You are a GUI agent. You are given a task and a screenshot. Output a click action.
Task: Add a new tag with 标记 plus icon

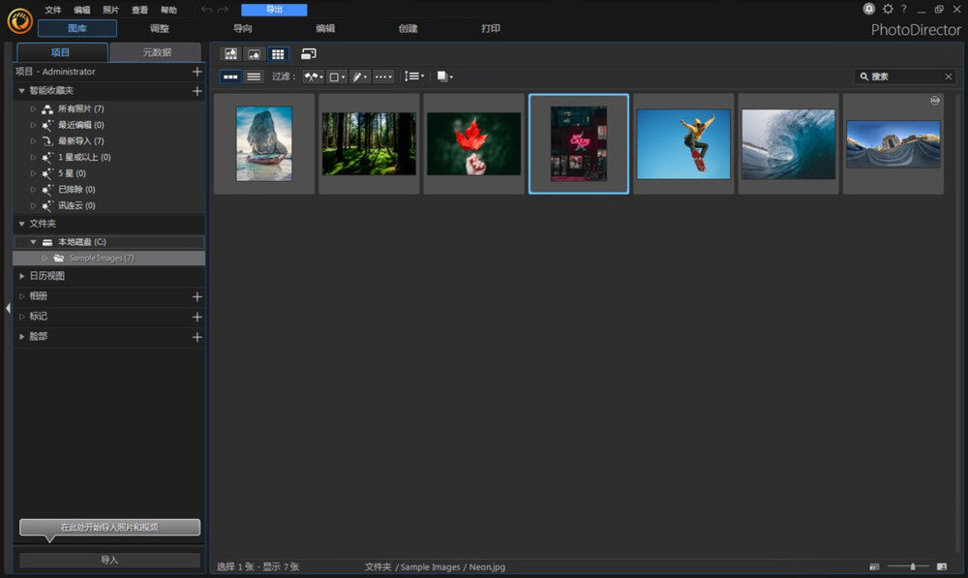click(197, 316)
